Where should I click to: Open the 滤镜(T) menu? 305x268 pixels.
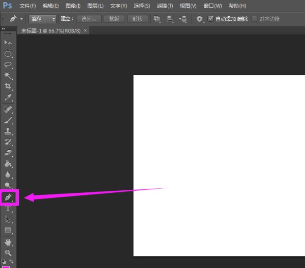[164, 6]
